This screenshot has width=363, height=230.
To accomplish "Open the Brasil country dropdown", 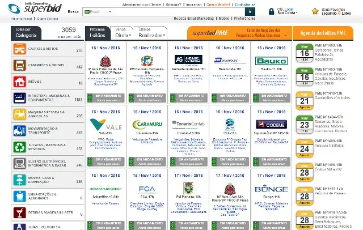I will point(98,11).
